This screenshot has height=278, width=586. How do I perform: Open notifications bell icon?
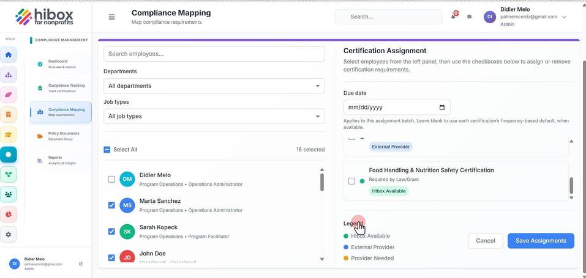tap(454, 16)
